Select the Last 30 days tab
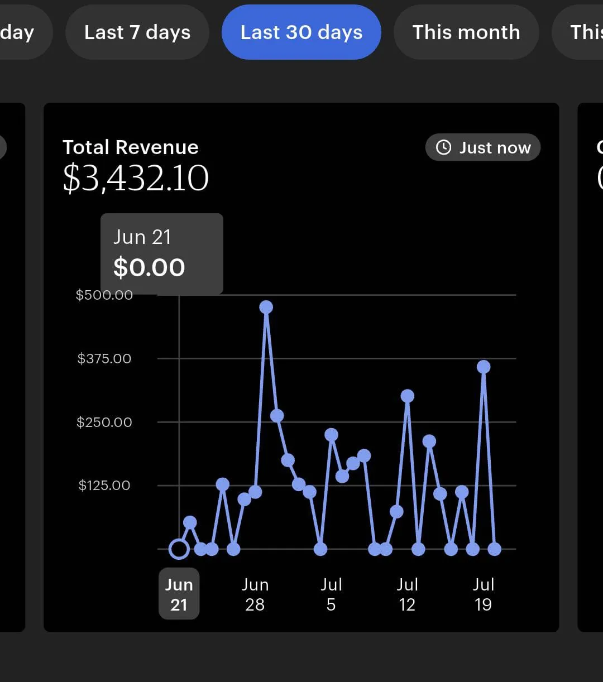The image size is (603, 682). tap(301, 32)
